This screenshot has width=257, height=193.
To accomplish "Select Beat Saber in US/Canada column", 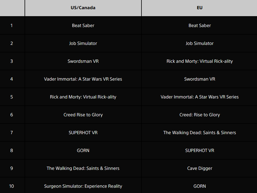I will tap(83, 25).
